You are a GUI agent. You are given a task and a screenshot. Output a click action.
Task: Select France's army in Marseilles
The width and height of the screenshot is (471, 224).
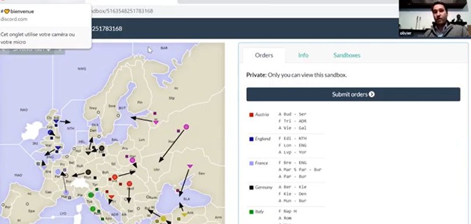66,192
